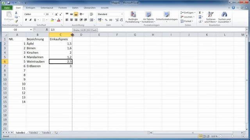The width and height of the screenshot is (250, 140).
Task: Open fill color dropdown arrow
Action: [55, 20]
